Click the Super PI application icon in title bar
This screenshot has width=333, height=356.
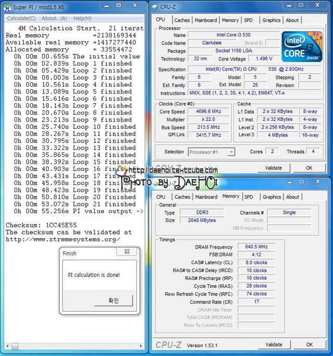(x=7, y=7)
